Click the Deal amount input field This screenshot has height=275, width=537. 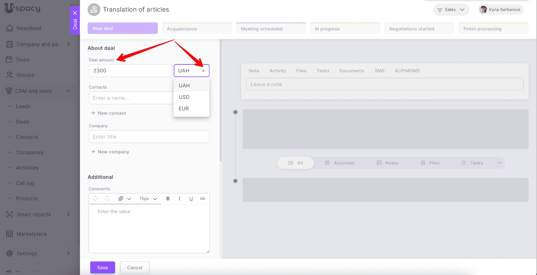point(130,71)
